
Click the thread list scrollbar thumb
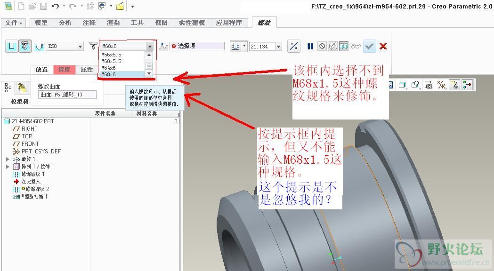pos(149,66)
